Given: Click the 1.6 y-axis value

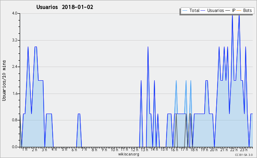Looking at the screenshot, I should click(15, 94).
